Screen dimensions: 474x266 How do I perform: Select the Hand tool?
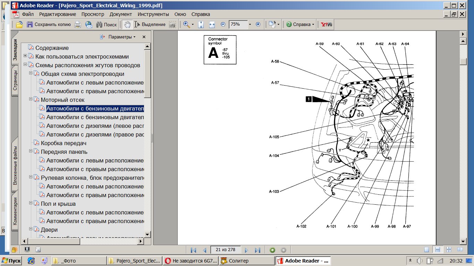[x=127, y=25]
